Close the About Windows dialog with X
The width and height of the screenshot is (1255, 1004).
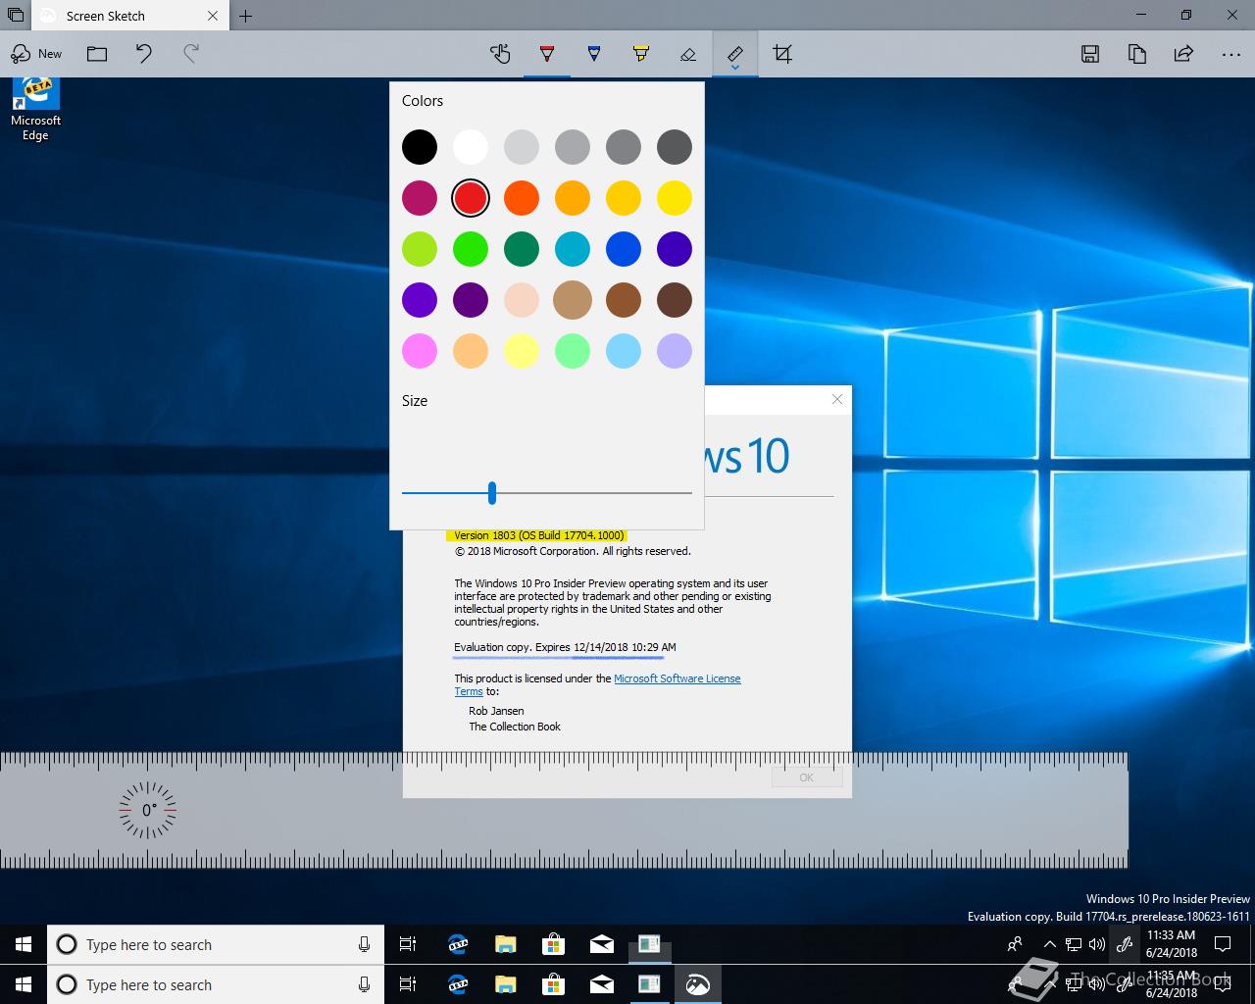(x=837, y=399)
